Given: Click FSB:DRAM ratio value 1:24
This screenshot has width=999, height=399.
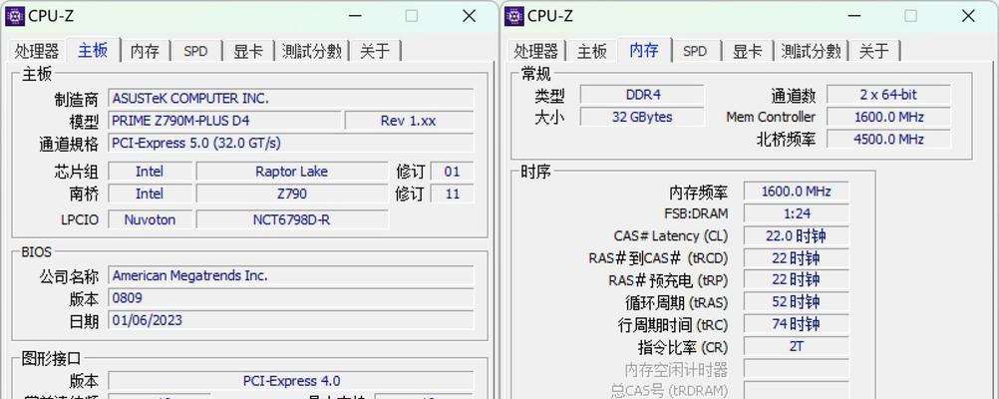Looking at the screenshot, I should coord(797,213).
